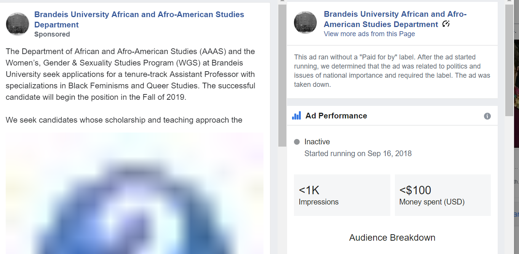The width and height of the screenshot is (519, 254).
Task: Click the ad body text about the AAAS position
Action: [x=131, y=74]
